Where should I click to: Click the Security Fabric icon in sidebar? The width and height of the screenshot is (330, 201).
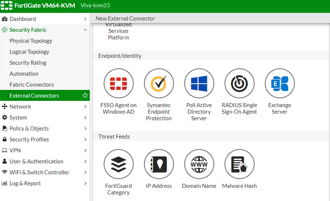pyautogui.click(x=4, y=30)
